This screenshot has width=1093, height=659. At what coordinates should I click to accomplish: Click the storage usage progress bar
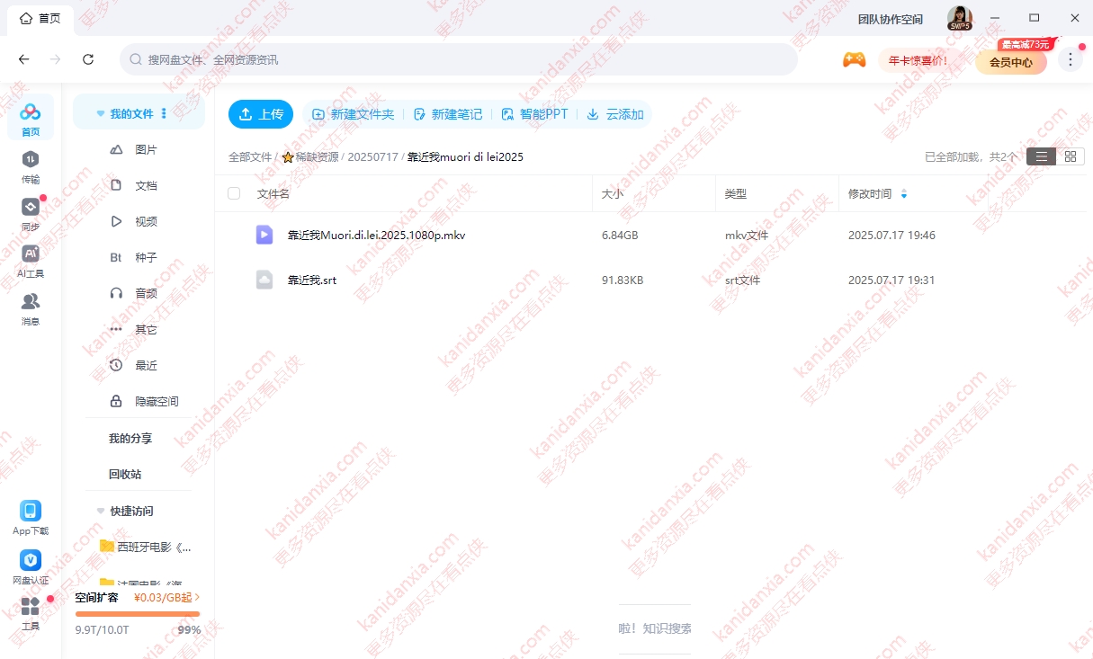(138, 614)
